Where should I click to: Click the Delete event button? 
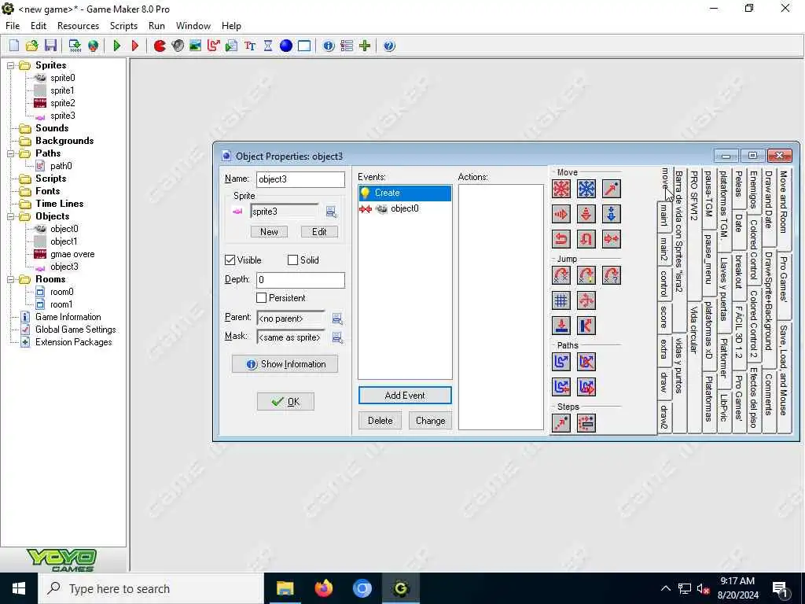380,421
